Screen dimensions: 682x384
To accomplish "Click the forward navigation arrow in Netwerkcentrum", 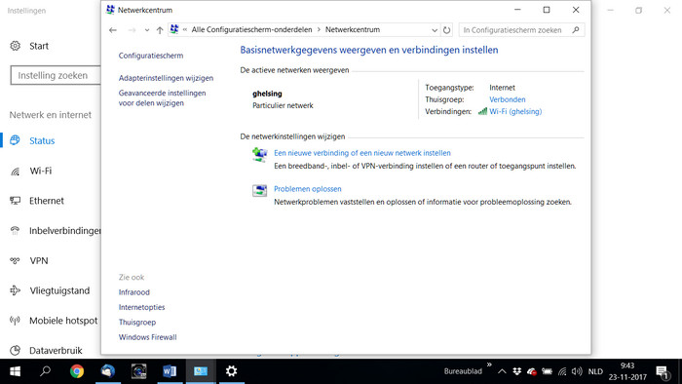I will [132, 30].
